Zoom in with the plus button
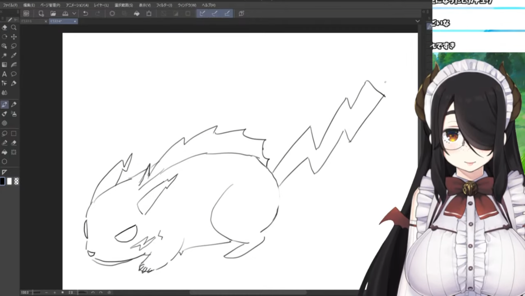Viewport: 525px width, 296px height. click(x=55, y=292)
